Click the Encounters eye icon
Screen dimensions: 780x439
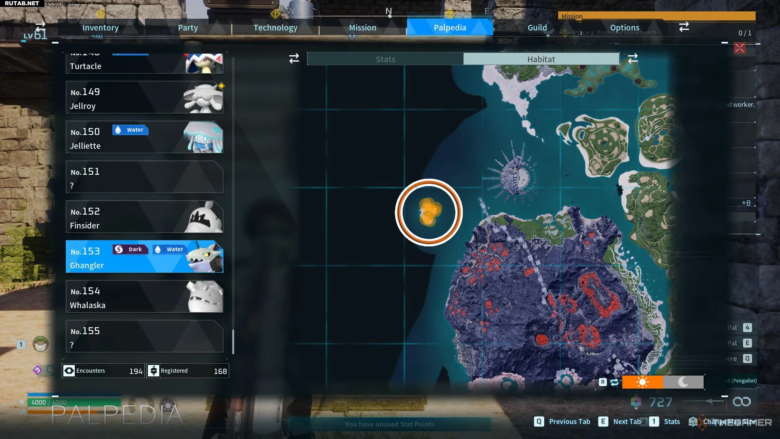point(69,371)
